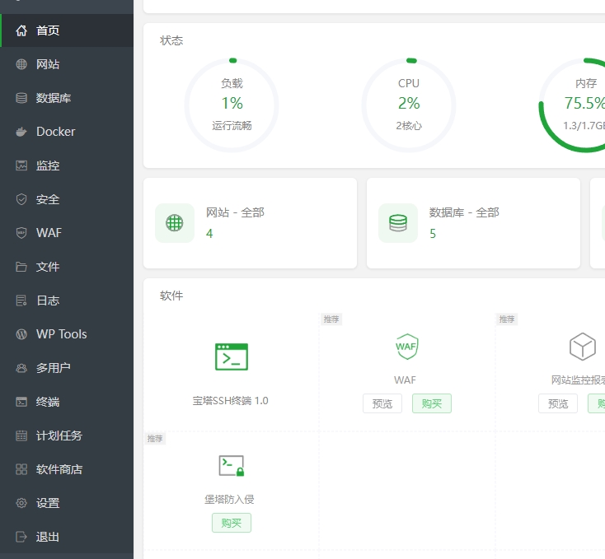Click the database icon beside 数据库 in sidebar

[x=21, y=98]
